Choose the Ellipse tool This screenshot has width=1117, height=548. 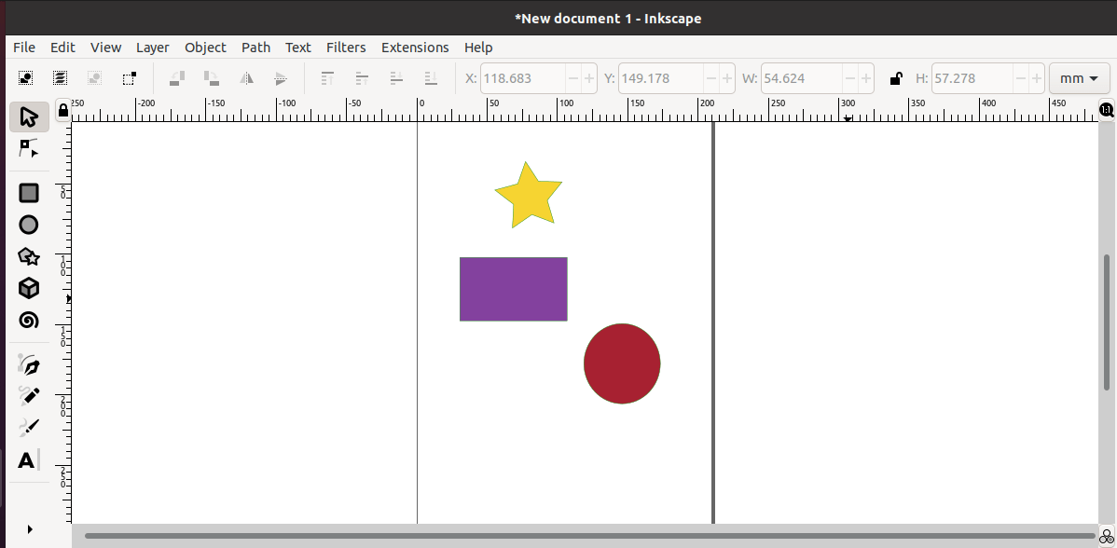[x=29, y=225]
